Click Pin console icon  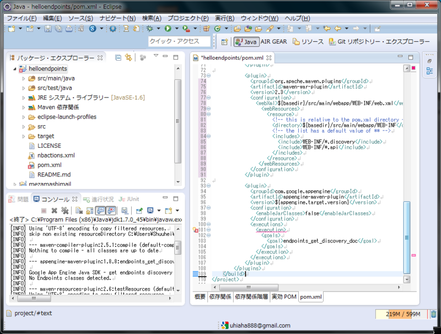(x=139, y=211)
